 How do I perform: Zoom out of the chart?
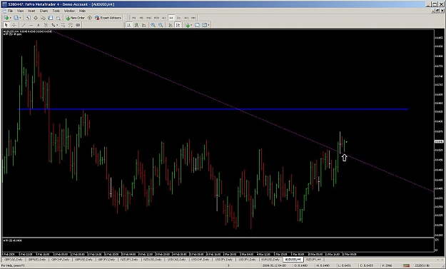point(161,25)
